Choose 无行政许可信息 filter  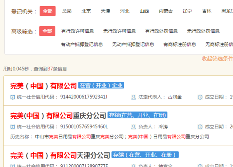[x=120, y=31]
